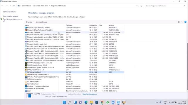The image size is (188, 105).
Task: Click the Refresh button in the address bar
Action: click(141, 6)
